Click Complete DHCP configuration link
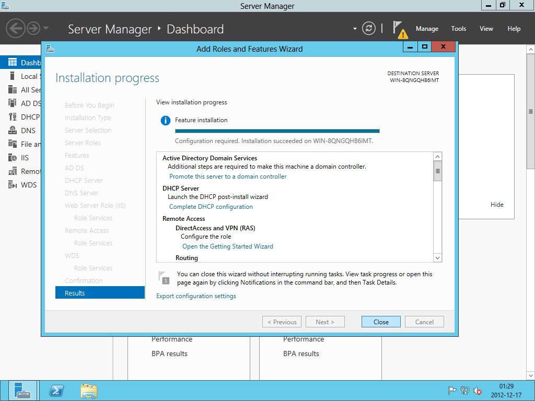The width and height of the screenshot is (535, 401). pos(211,207)
